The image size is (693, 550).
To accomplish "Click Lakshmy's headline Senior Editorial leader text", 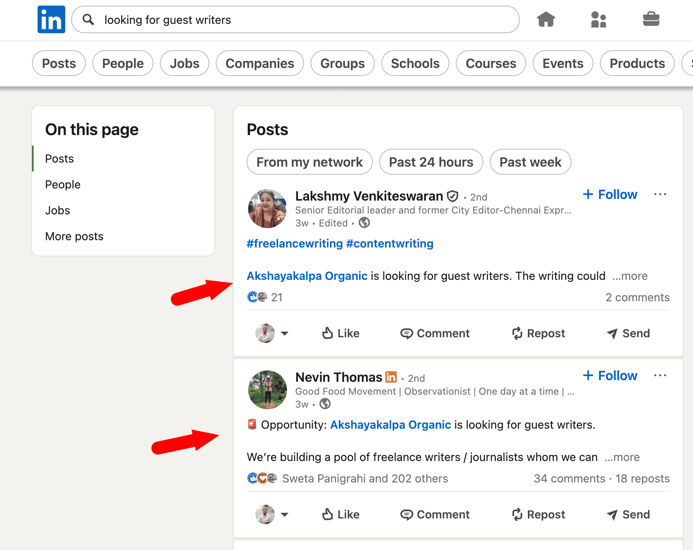I will (x=433, y=210).
